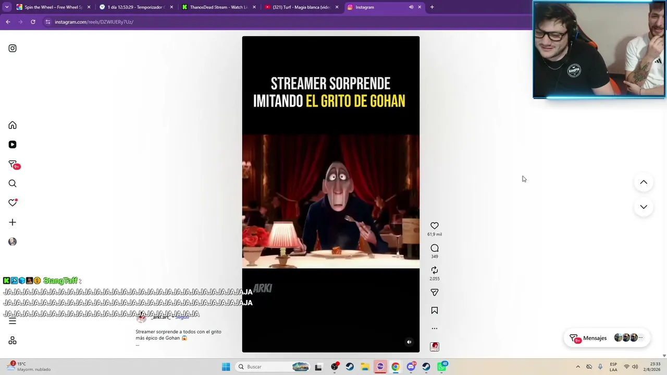667x375 pixels.
Task: Go back to the previous page
Action: tap(8, 22)
